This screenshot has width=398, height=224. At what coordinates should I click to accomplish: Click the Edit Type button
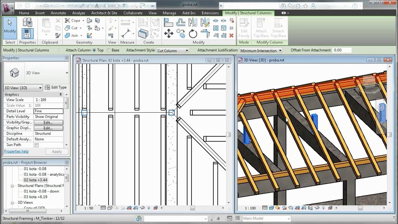click(56, 87)
